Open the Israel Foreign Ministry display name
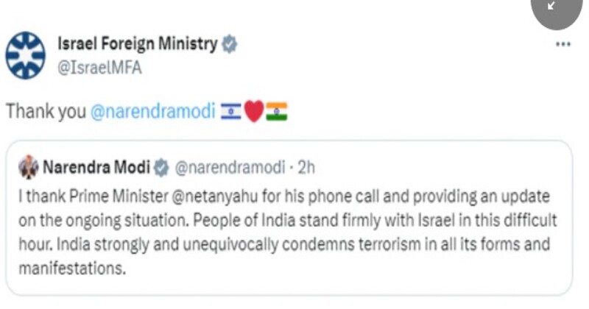This screenshot has height=309, width=589. [x=137, y=44]
